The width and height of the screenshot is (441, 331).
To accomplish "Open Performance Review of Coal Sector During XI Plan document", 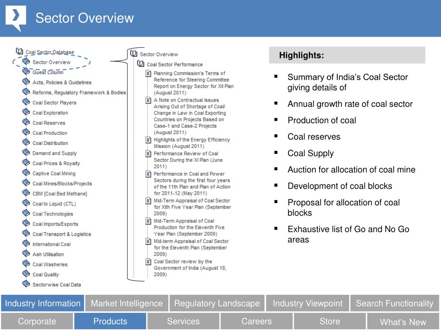I will (x=188, y=160).
